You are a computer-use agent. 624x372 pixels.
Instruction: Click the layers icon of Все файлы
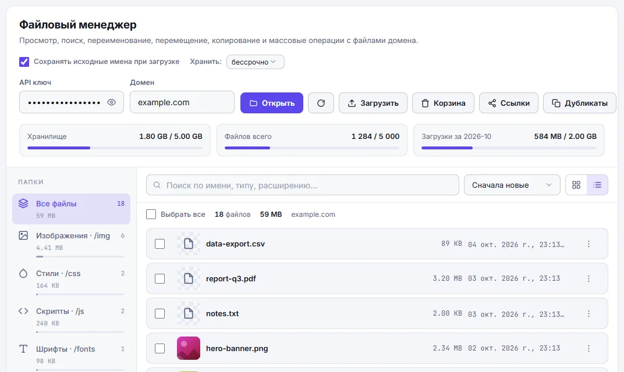pyautogui.click(x=23, y=203)
